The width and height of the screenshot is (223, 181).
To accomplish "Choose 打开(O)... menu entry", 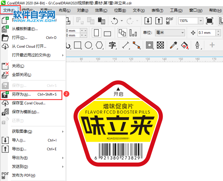I will (x=33, y=38).
